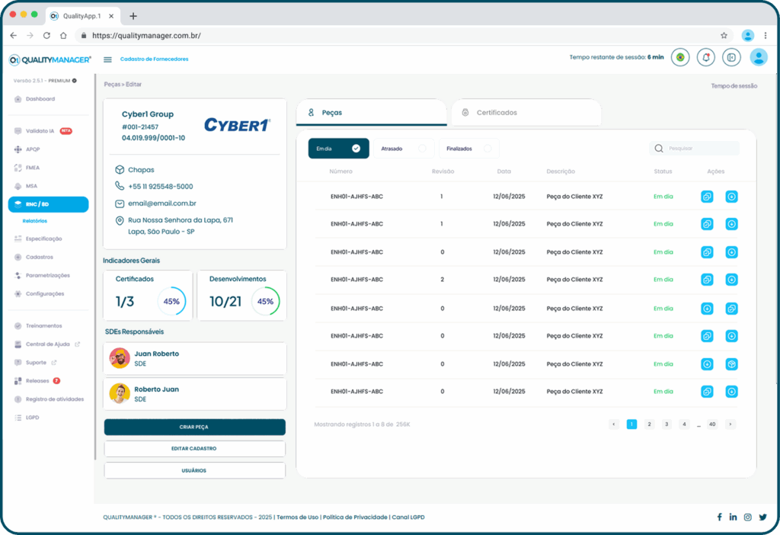Click the LinkedIn icon in the footer

733,517
